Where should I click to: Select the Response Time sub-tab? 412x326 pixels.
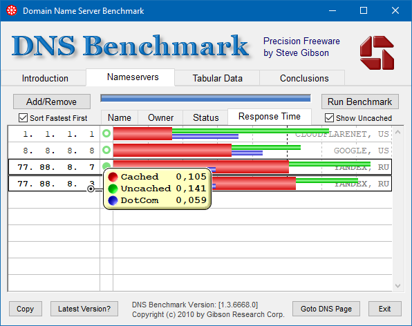270,117
